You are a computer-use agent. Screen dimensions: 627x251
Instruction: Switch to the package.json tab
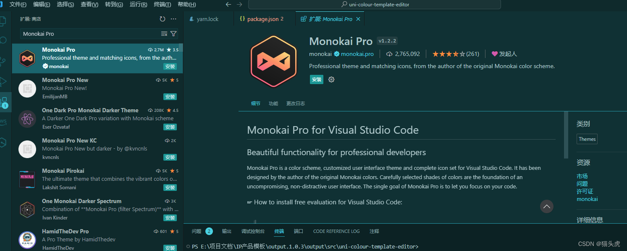click(x=262, y=18)
